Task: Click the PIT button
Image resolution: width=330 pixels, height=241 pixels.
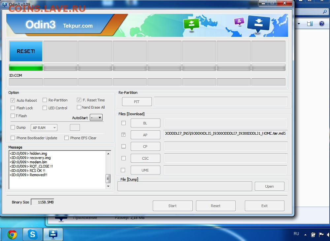Action: click(137, 102)
